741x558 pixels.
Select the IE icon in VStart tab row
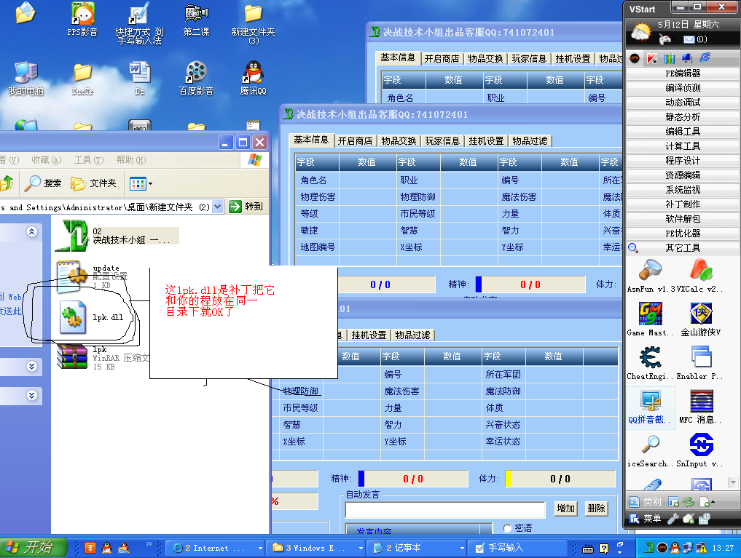point(705,58)
